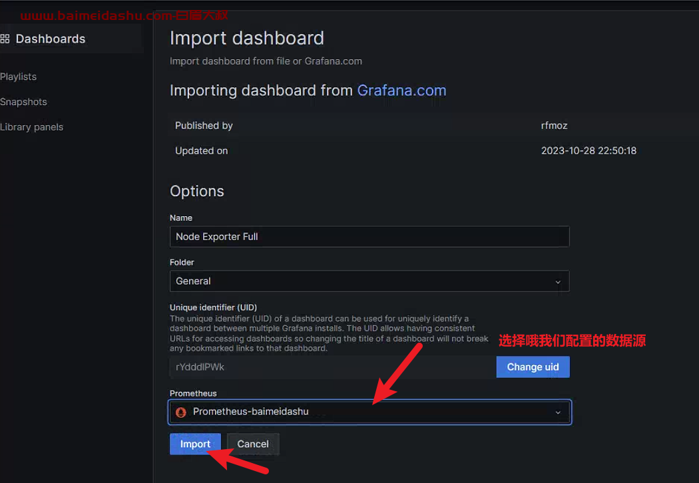Select the publisher name rfmoz
Screen dimensions: 699x483
tap(554, 126)
